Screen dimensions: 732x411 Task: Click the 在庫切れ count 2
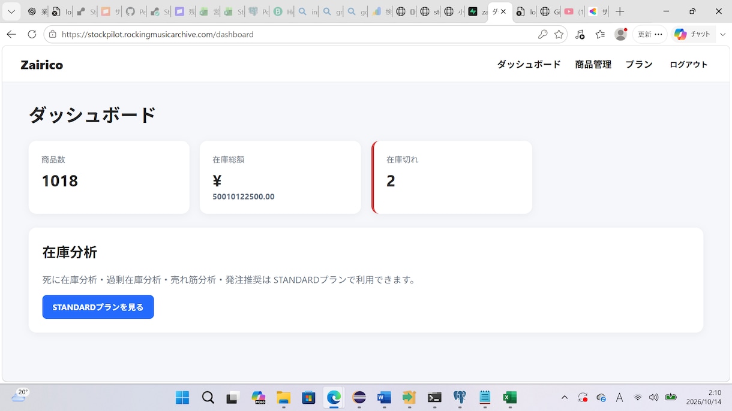[391, 180]
